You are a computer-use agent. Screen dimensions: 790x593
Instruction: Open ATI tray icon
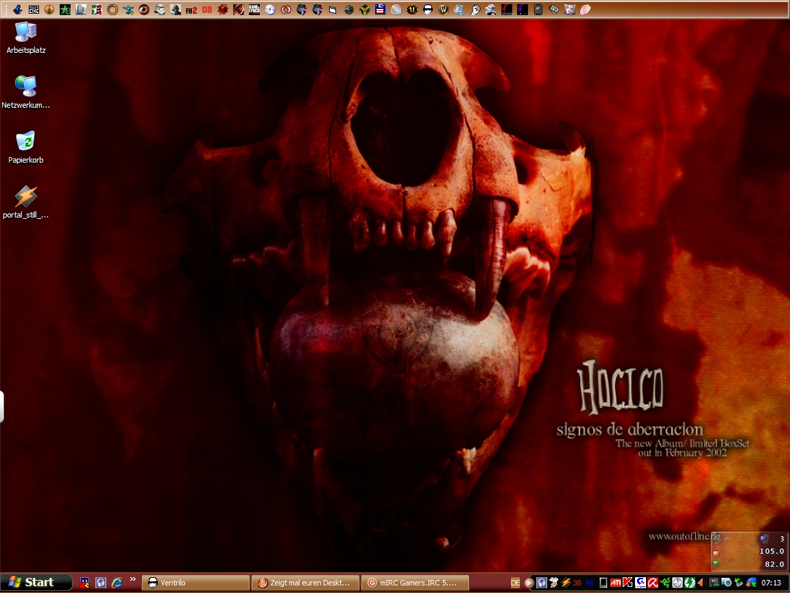click(615, 583)
